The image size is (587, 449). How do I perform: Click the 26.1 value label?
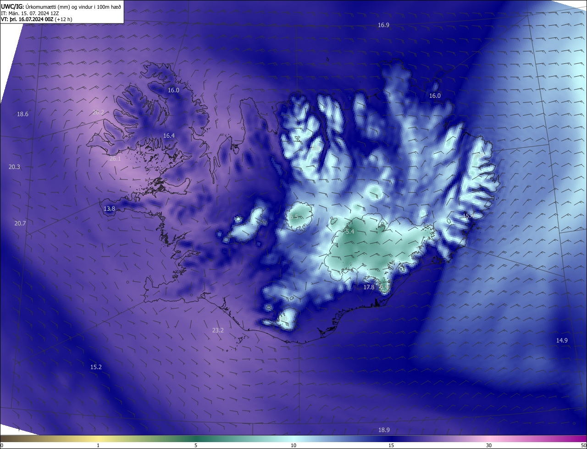[x=115, y=159]
